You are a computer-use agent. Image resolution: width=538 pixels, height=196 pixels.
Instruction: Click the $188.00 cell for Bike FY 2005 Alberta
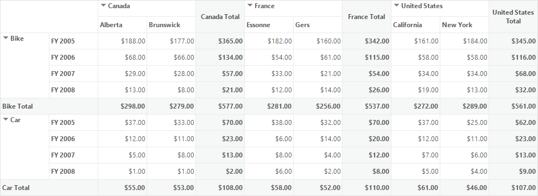coord(123,41)
